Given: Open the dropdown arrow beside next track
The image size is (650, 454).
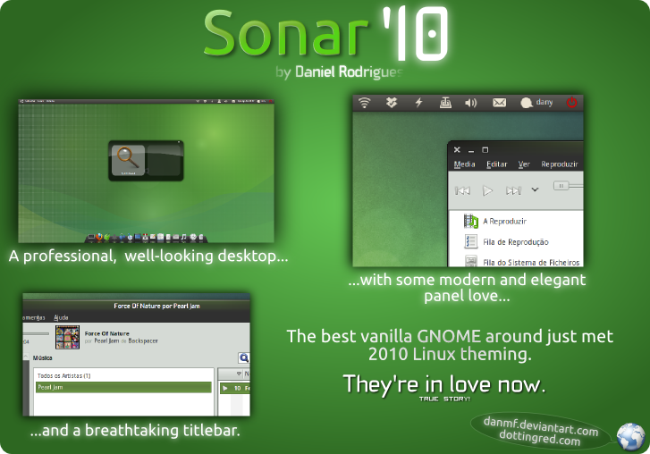Looking at the screenshot, I should 535,189.
